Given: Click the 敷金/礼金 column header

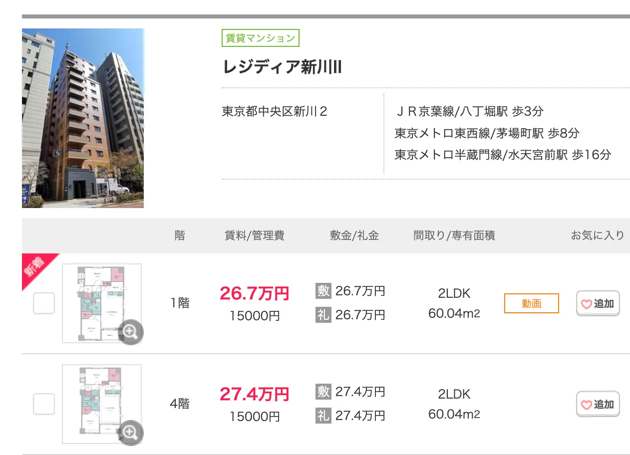Looking at the screenshot, I should (x=354, y=235).
